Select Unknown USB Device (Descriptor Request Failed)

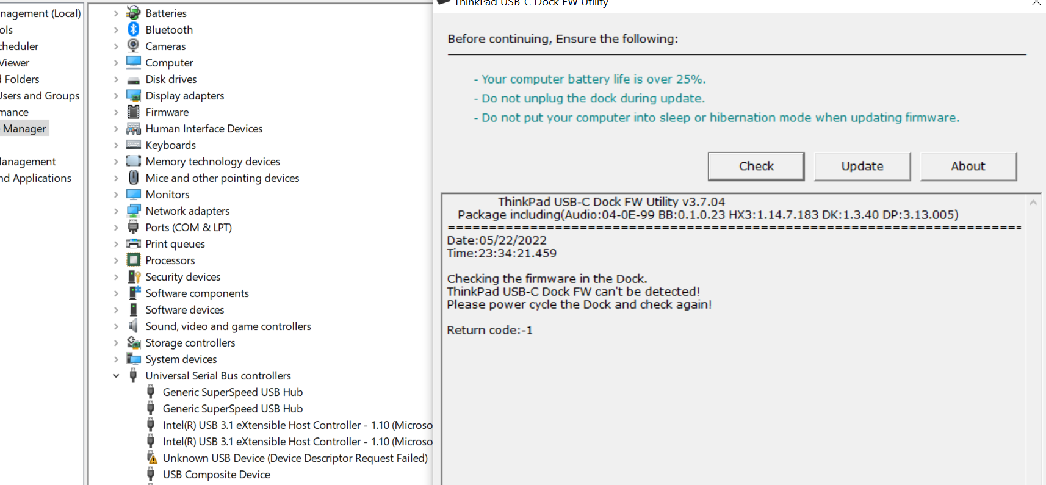(x=295, y=458)
